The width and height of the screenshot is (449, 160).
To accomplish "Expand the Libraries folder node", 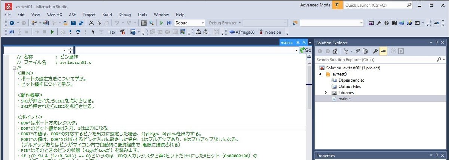I will (x=326, y=92).
